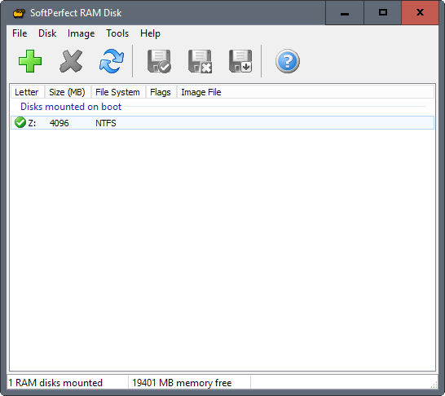445x396 pixels.
Task: Click the green check icon on Z: row
Action: click(20, 122)
